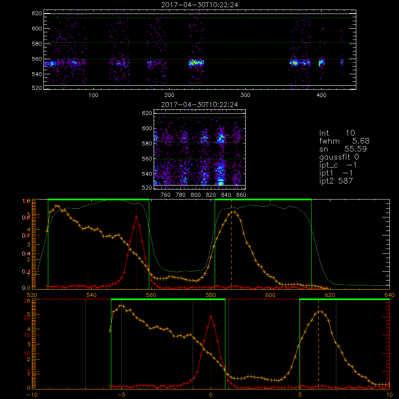Click x-axis label -10 in bottom plot
The image size is (399, 399).
pos(32,395)
